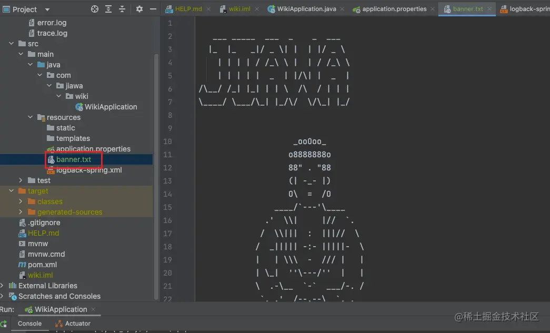The height and width of the screenshot is (333, 550).
Task: Collapse the main folder
Action: pyautogui.click(x=21, y=54)
